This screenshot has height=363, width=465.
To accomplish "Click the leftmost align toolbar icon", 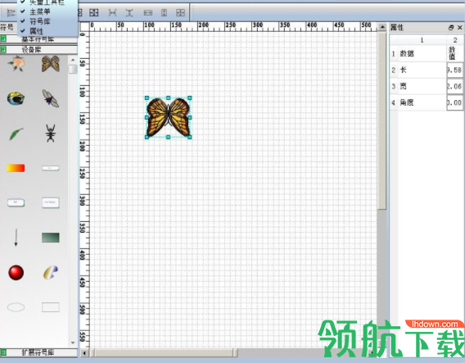I will point(11,12).
